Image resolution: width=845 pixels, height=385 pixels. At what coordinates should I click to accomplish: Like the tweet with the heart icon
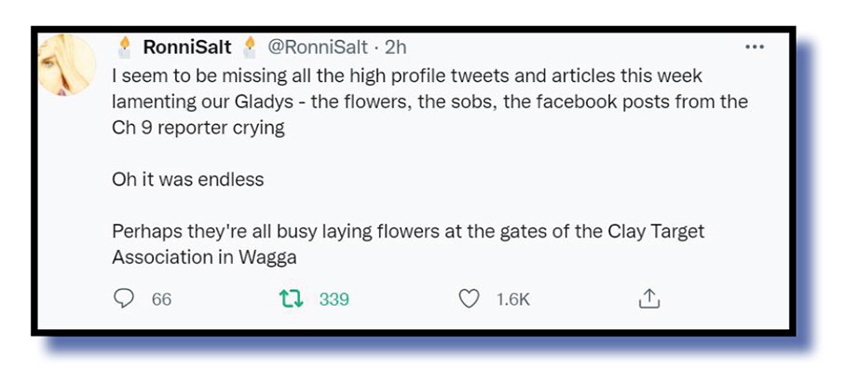[470, 299]
